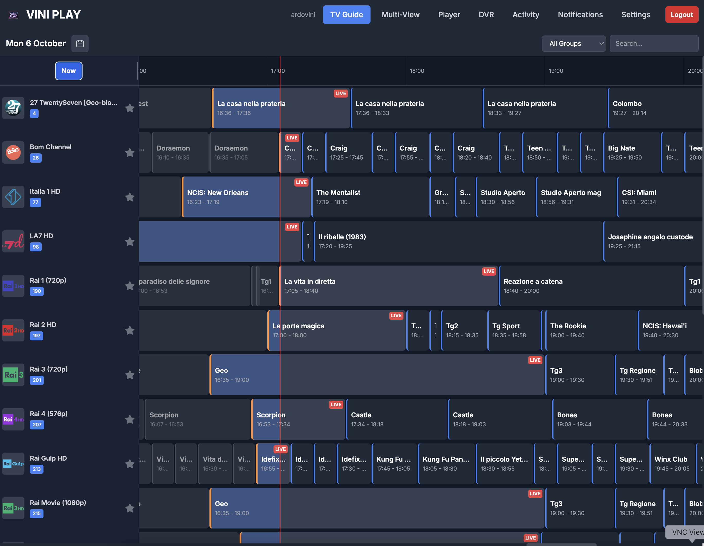Click the Italia 1 HD channel logo
The height and width of the screenshot is (546, 704).
(13, 197)
